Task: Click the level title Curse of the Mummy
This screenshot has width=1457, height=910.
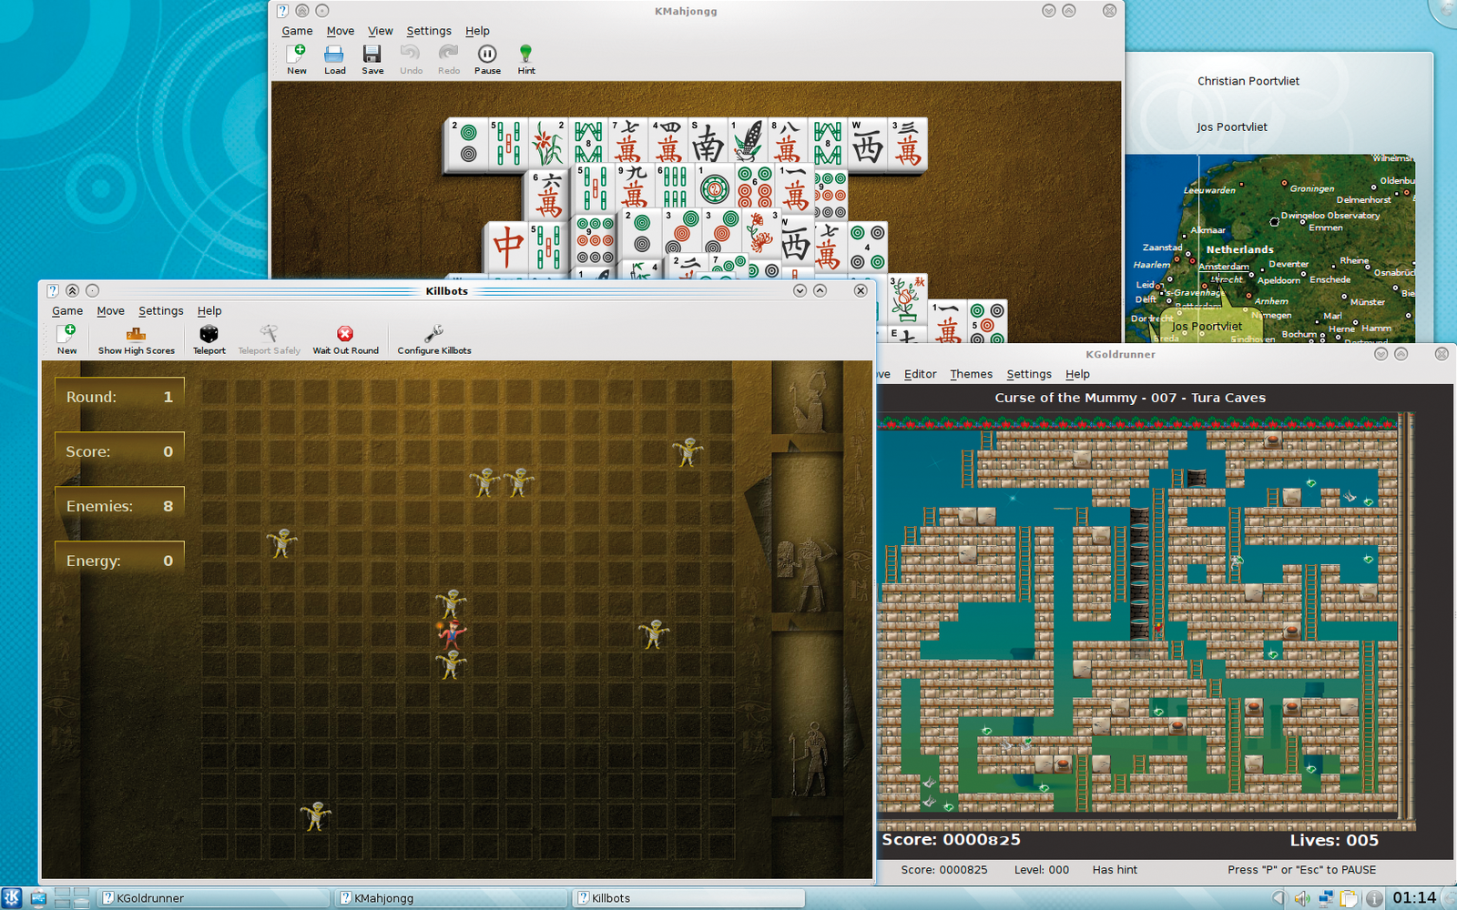Action: click(1130, 398)
